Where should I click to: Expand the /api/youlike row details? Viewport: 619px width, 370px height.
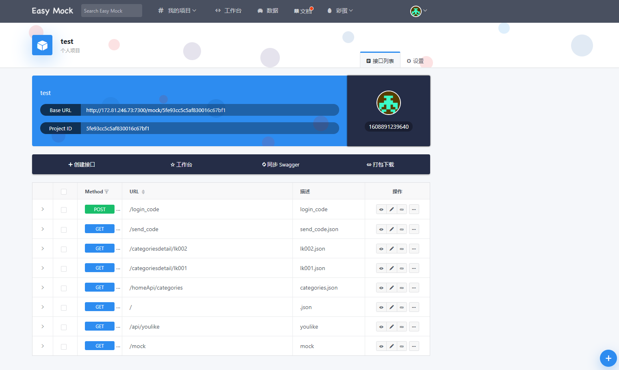(x=43, y=327)
